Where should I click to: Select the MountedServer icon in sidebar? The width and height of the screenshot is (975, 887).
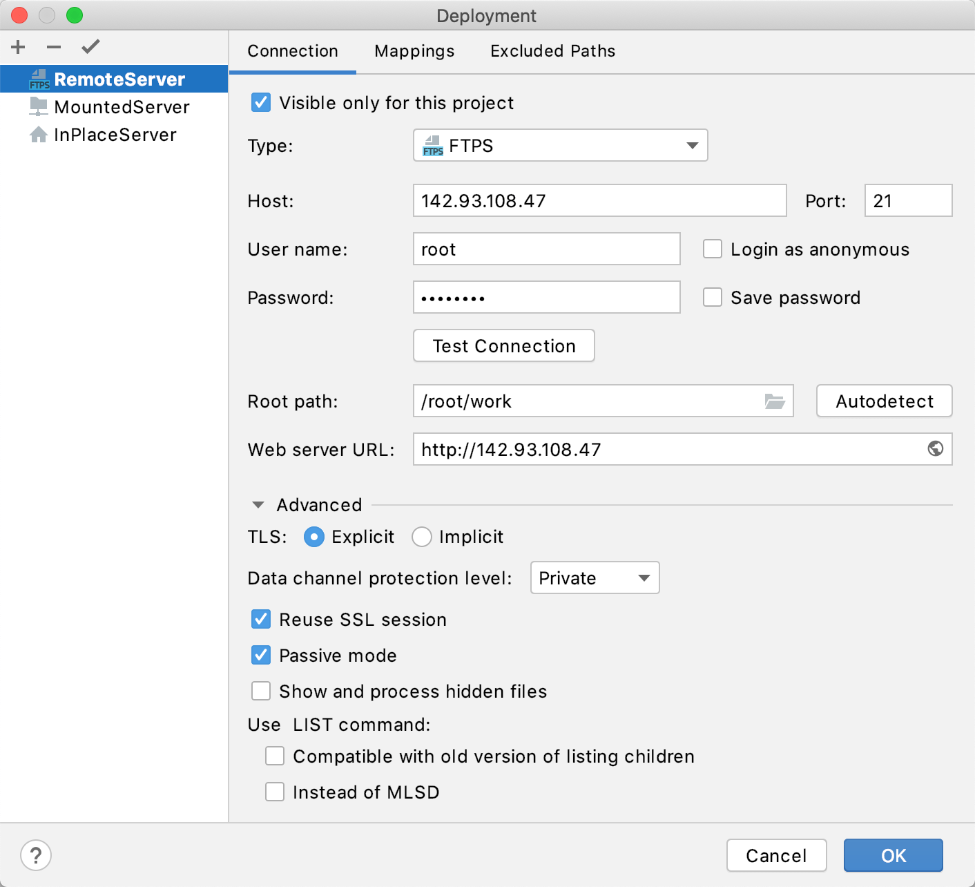[39, 106]
